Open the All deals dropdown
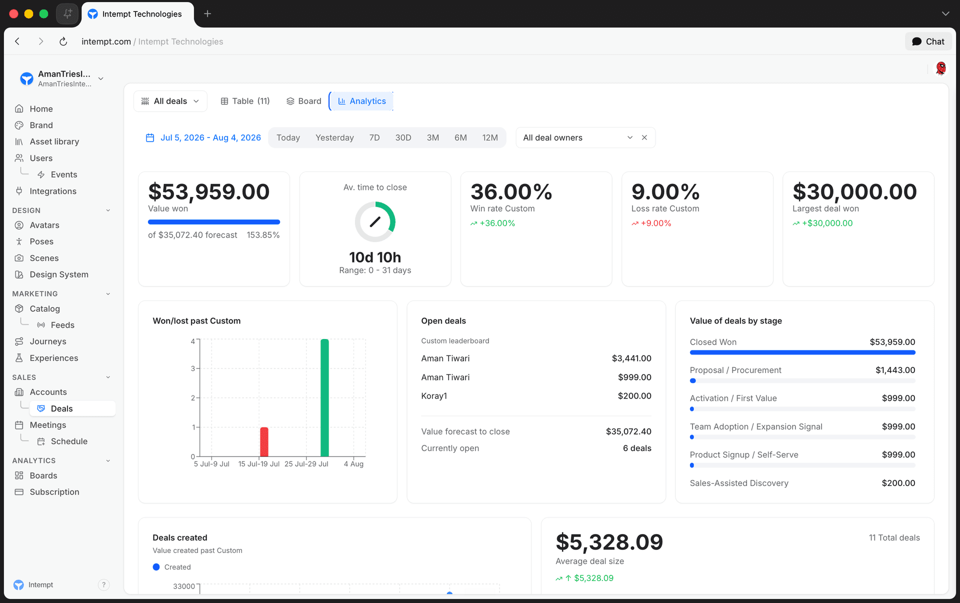Image resolution: width=960 pixels, height=603 pixels. pyautogui.click(x=170, y=101)
